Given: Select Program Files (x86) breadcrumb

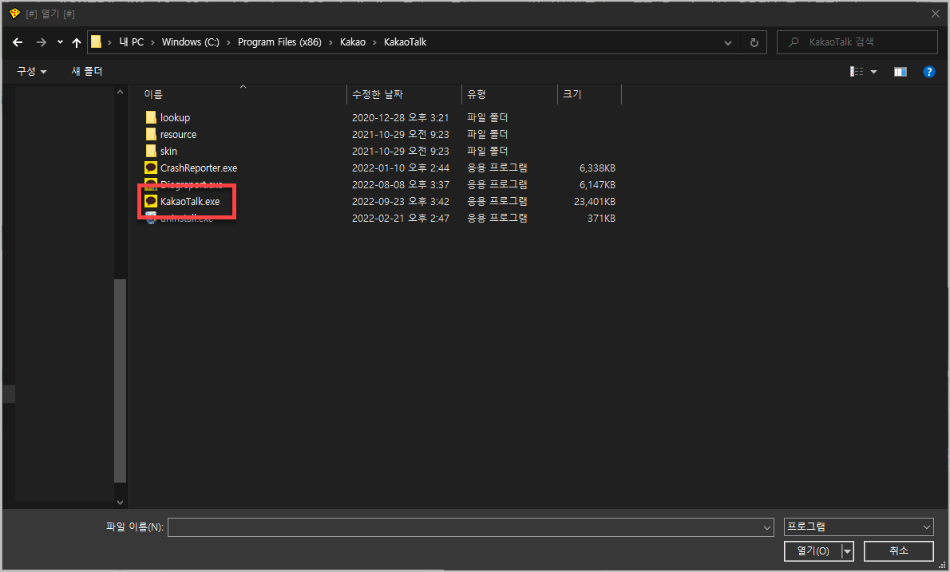Looking at the screenshot, I should [x=279, y=41].
